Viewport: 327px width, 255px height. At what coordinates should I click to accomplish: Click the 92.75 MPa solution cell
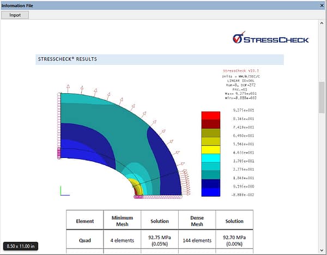tap(159, 240)
